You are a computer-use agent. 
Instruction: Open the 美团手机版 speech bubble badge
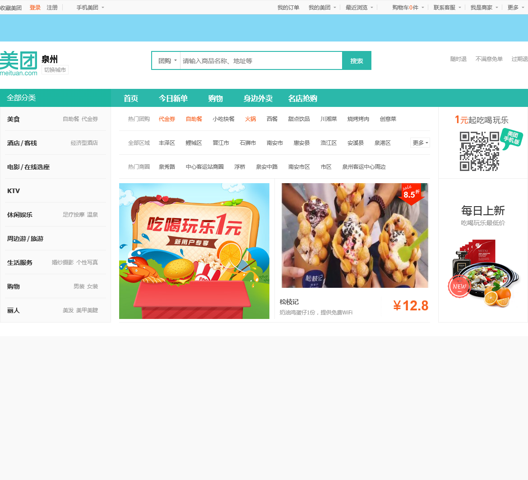511,138
